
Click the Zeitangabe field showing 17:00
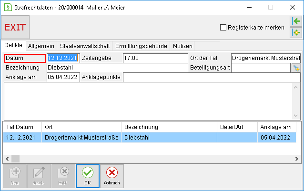click(x=155, y=58)
